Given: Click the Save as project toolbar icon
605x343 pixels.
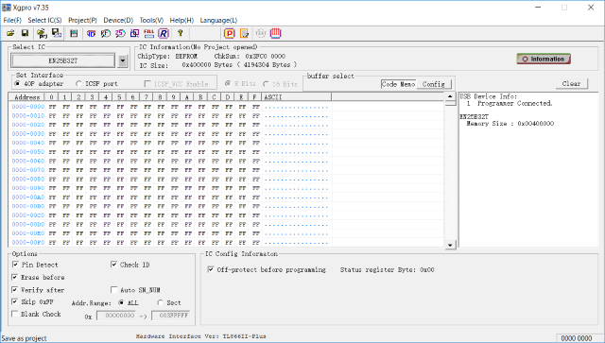Looking at the screenshot, I should pyautogui.click(x=57, y=34).
